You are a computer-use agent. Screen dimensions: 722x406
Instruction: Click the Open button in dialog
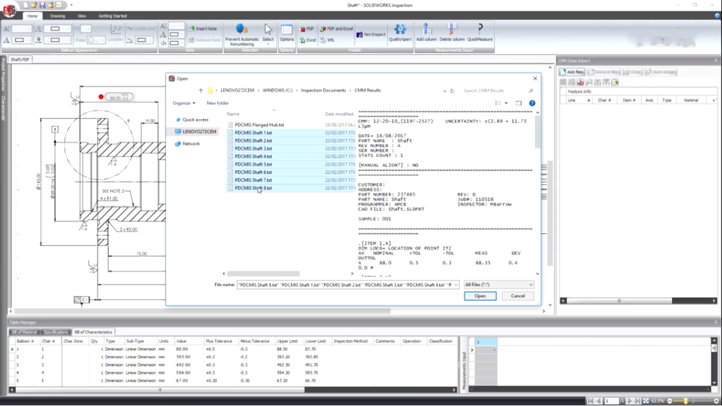coord(480,296)
